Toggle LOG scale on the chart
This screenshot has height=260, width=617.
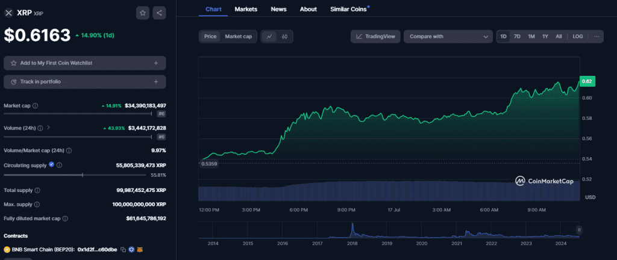coord(577,37)
